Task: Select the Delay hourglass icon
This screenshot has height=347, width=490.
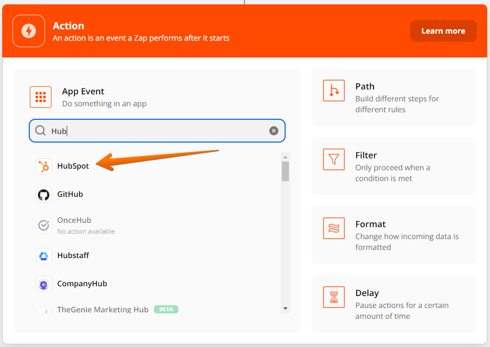Action: coord(334,297)
